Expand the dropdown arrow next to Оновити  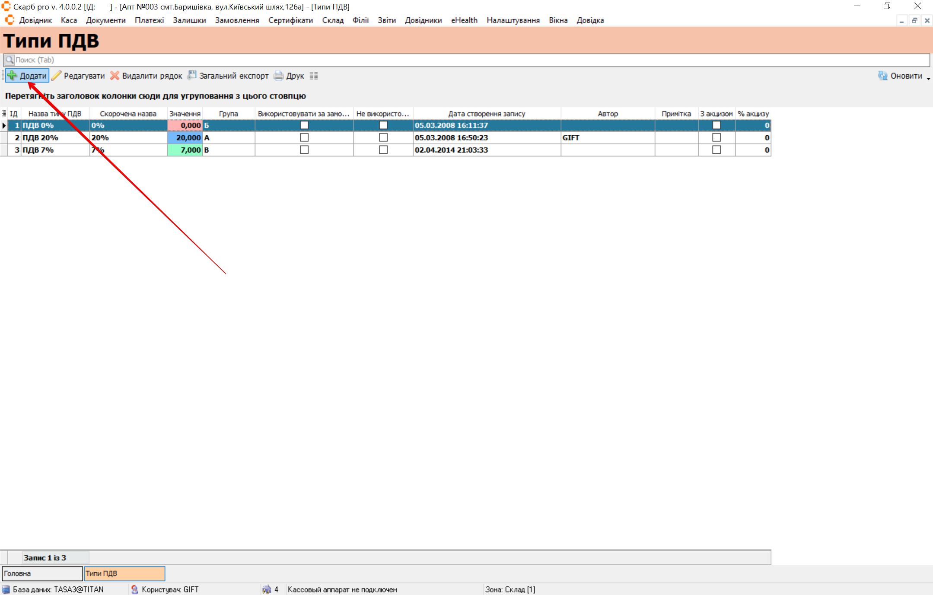coord(928,78)
